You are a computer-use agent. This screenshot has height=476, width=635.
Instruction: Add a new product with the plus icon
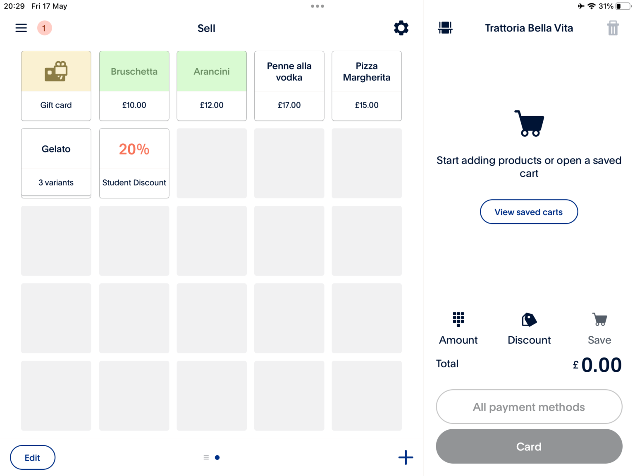406,457
